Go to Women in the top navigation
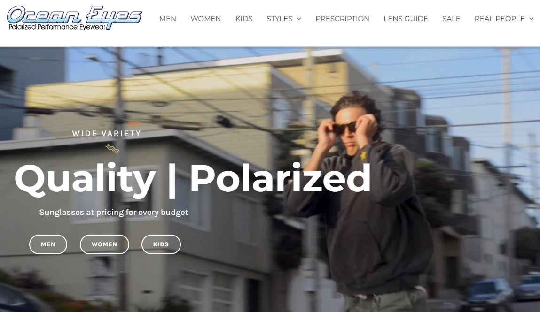This screenshot has width=540, height=312. click(205, 19)
